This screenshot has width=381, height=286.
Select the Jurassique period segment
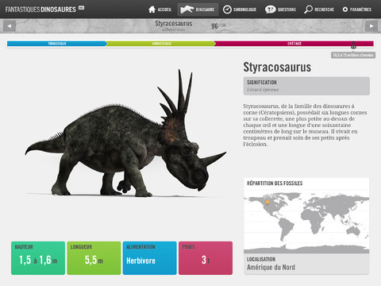161,44
